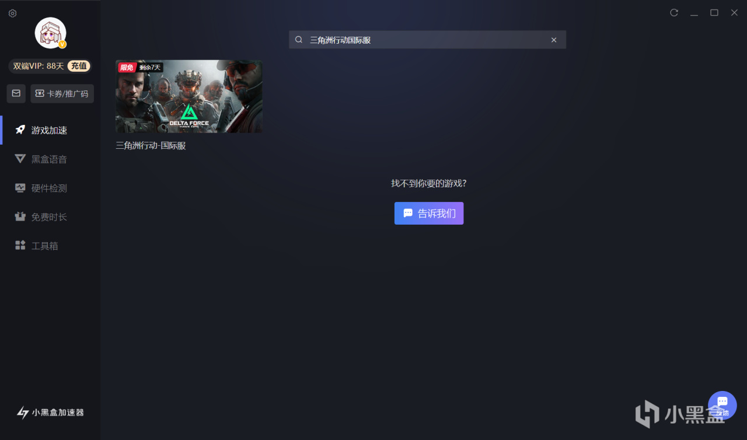
Task: Open the settings gear icon
Action: pyautogui.click(x=12, y=13)
